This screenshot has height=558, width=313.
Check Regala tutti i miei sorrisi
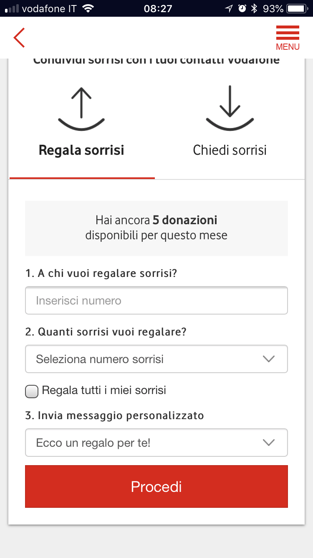tap(32, 392)
